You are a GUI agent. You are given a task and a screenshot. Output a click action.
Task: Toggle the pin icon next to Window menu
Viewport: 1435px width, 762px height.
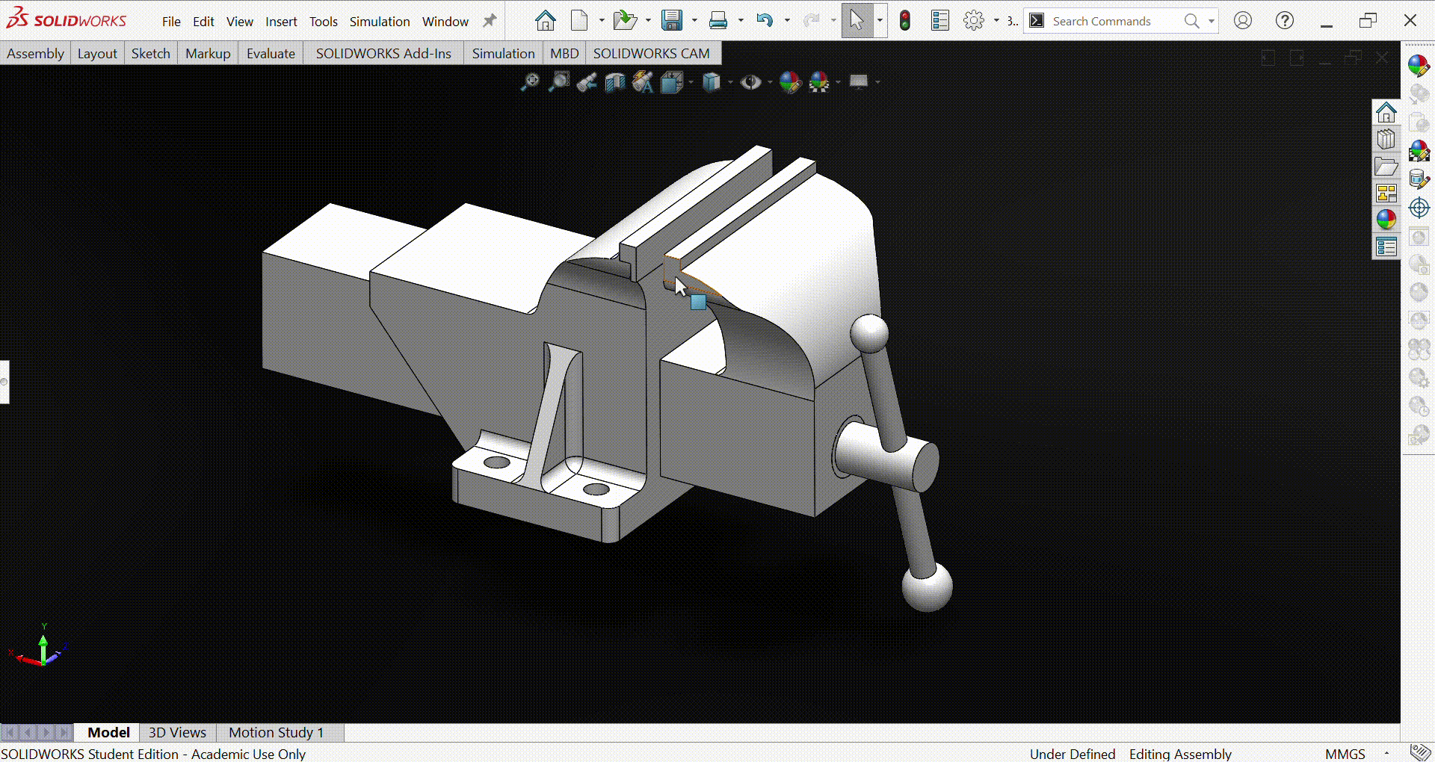[490, 21]
